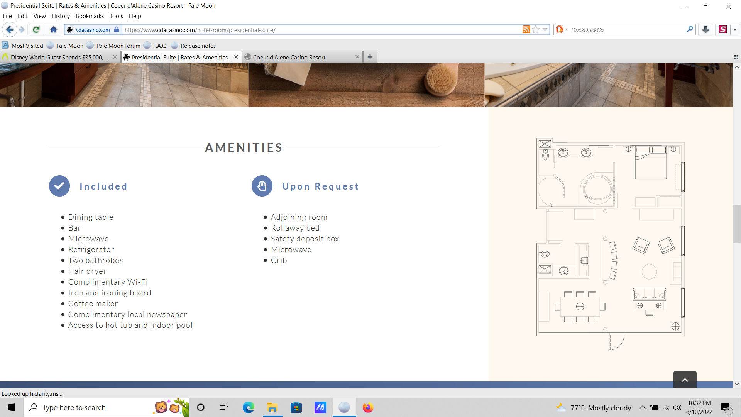Viewport: 741px width, 417px height.
Task: Click the Upon Request hand icon
Action: pyautogui.click(x=262, y=186)
